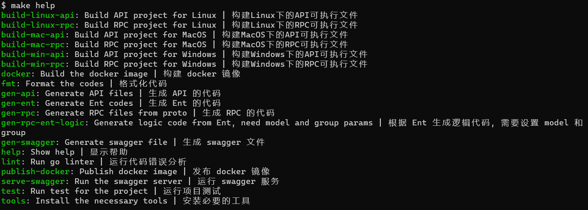
Task: Click the gen-rpc target label
Action: 18,113
